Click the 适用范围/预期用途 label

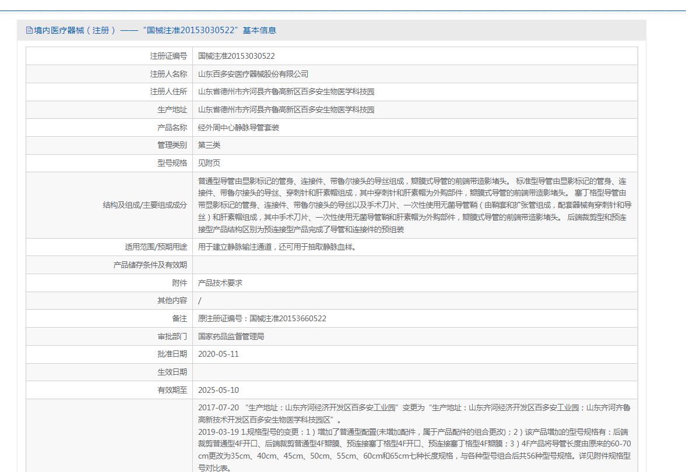click(156, 247)
